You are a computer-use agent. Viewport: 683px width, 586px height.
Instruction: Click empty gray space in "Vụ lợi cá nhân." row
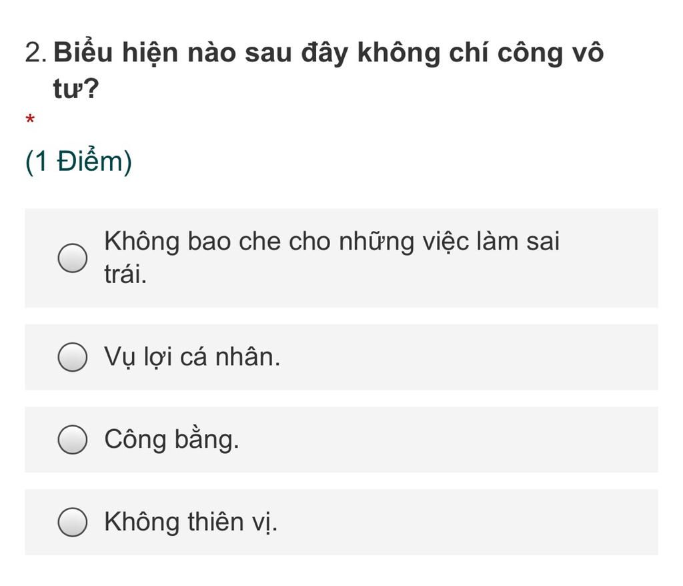pyautogui.click(x=470, y=357)
